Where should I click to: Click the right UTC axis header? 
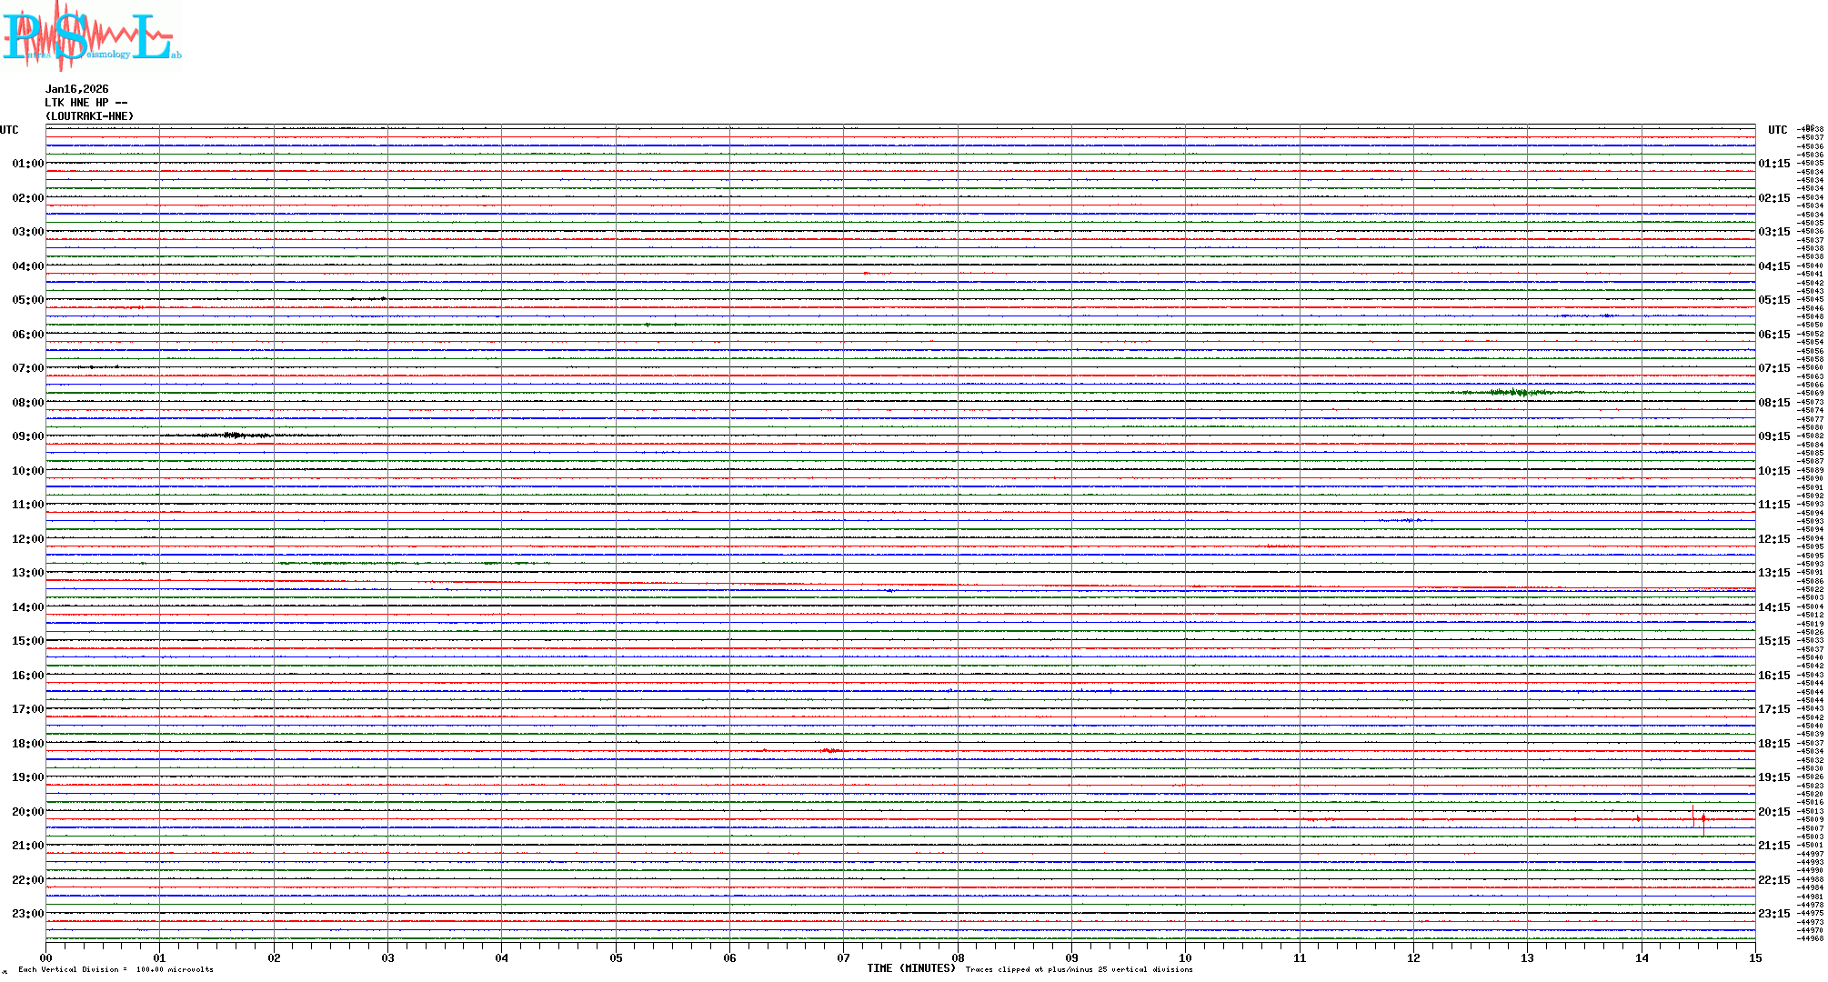coord(1777,130)
